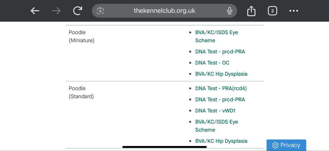This screenshot has width=329, height=151.
Task: Open Standard Poodle DNA Test prcd-PRA link
Action: point(220,99)
